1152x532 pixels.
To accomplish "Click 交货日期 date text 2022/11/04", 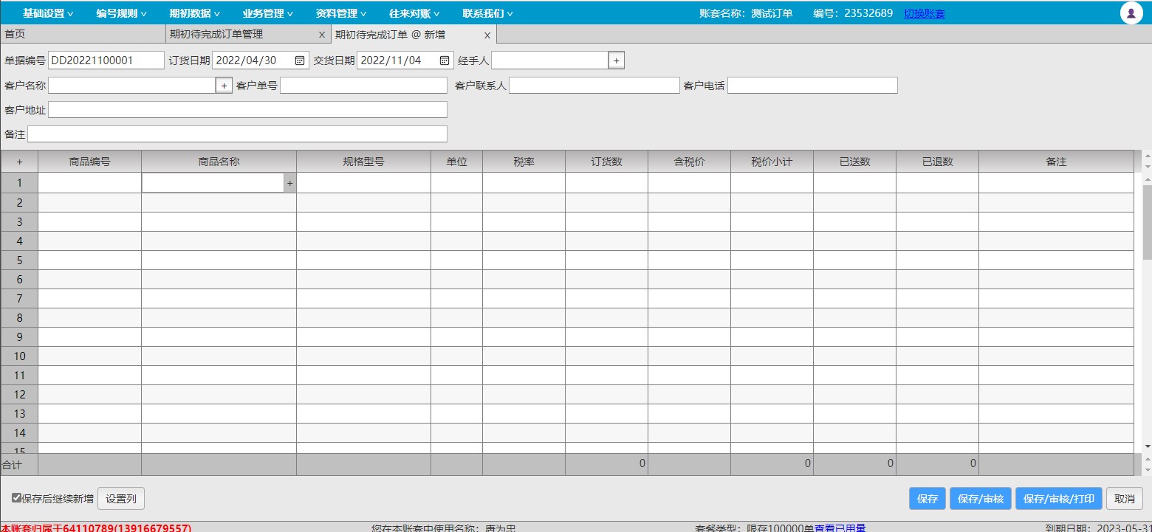I will 391,61.
